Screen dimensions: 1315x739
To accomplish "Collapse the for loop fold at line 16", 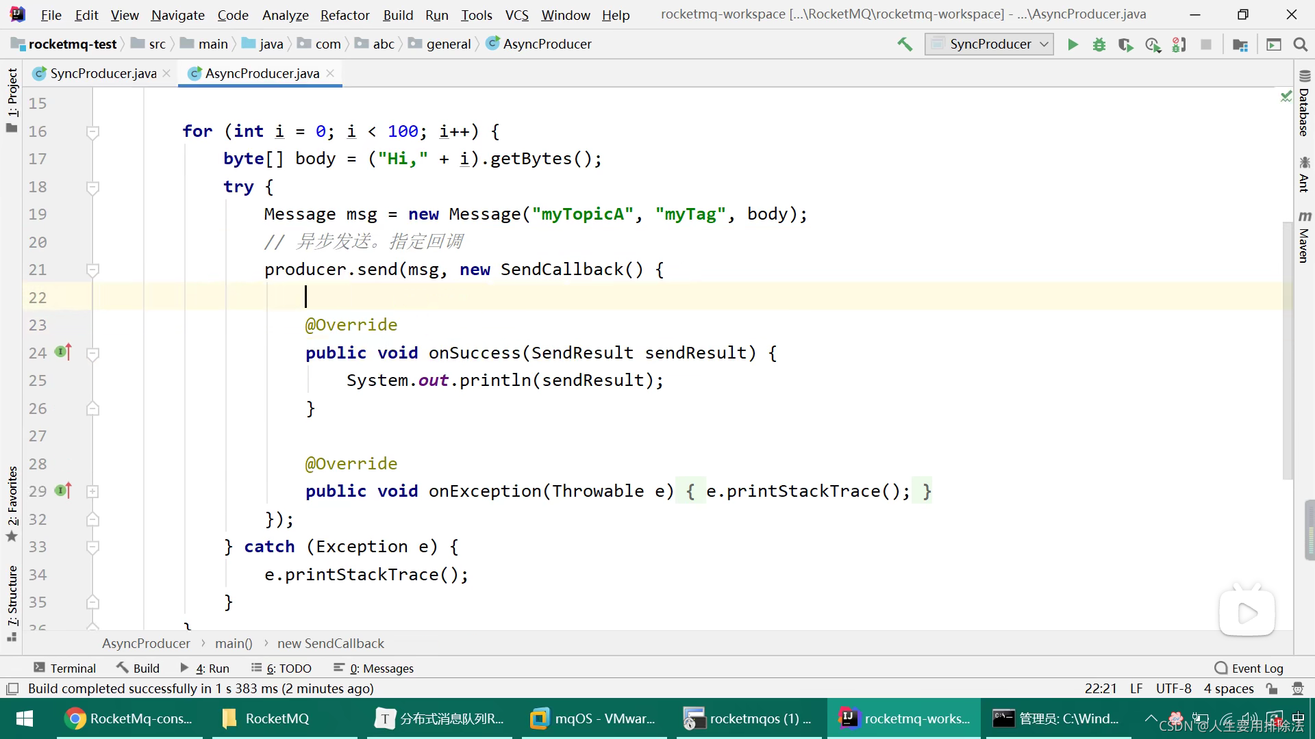I will [x=93, y=131].
